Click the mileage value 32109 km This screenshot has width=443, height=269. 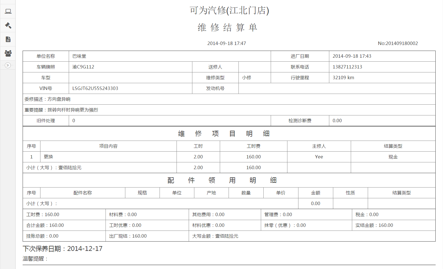(x=343, y=78)
